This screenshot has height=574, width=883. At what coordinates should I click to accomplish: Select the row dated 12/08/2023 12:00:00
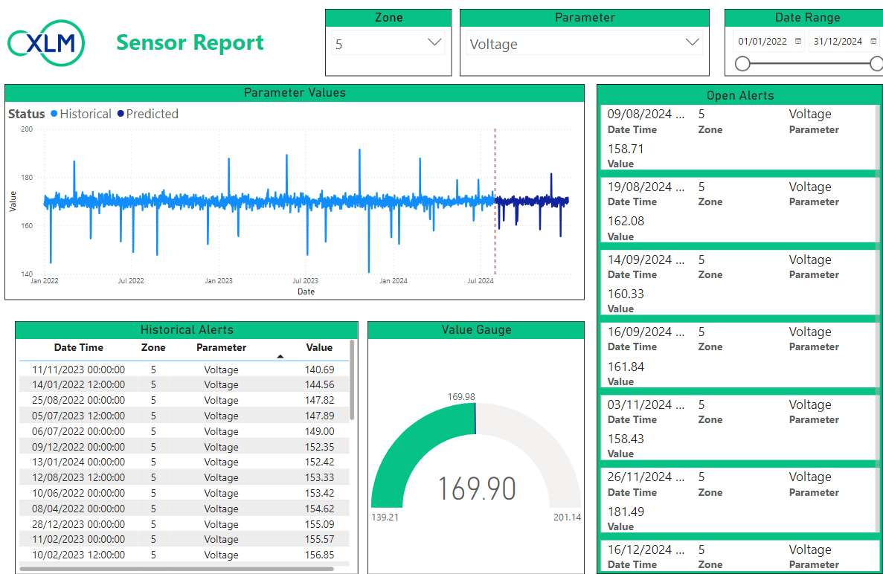(184, 478)
